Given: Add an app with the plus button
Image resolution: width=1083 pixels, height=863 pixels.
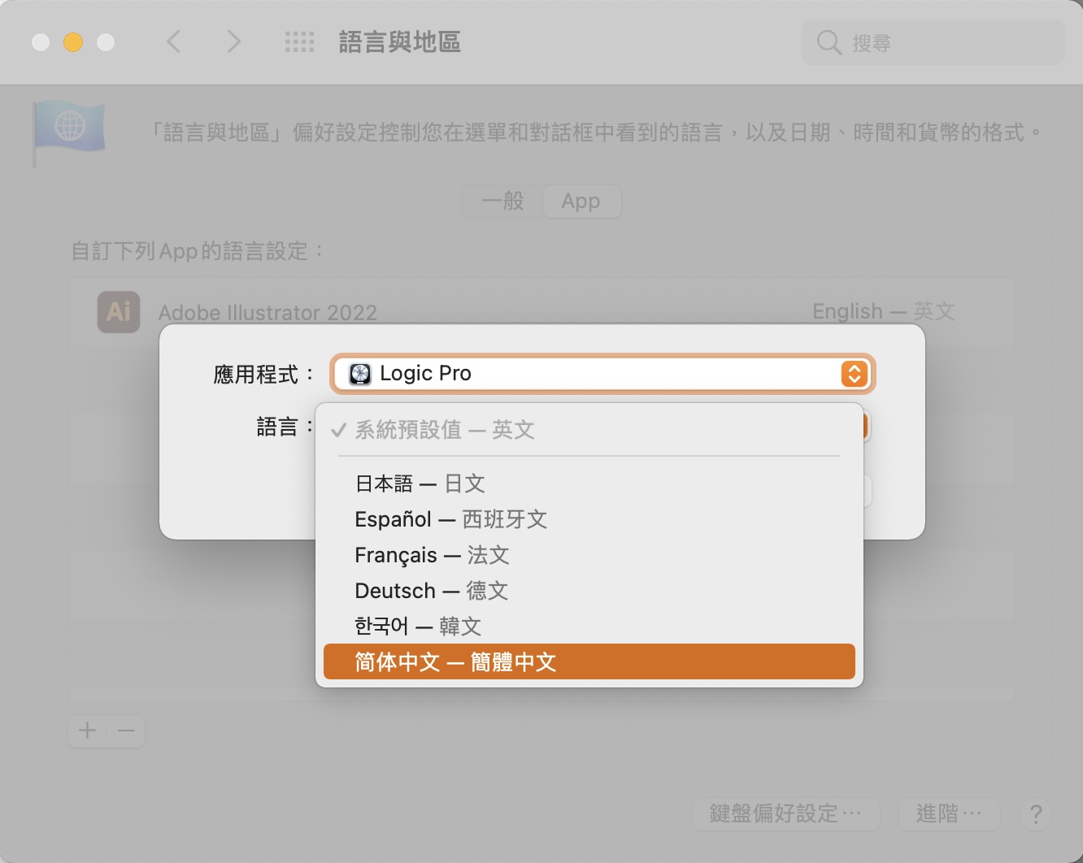Looking at the screenshot, I should click(x=87, y=731).
